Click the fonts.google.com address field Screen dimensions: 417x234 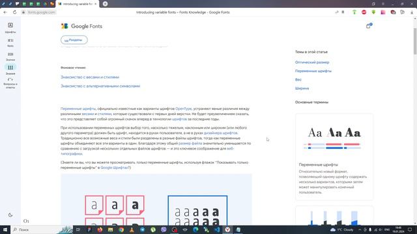[41, 12]
